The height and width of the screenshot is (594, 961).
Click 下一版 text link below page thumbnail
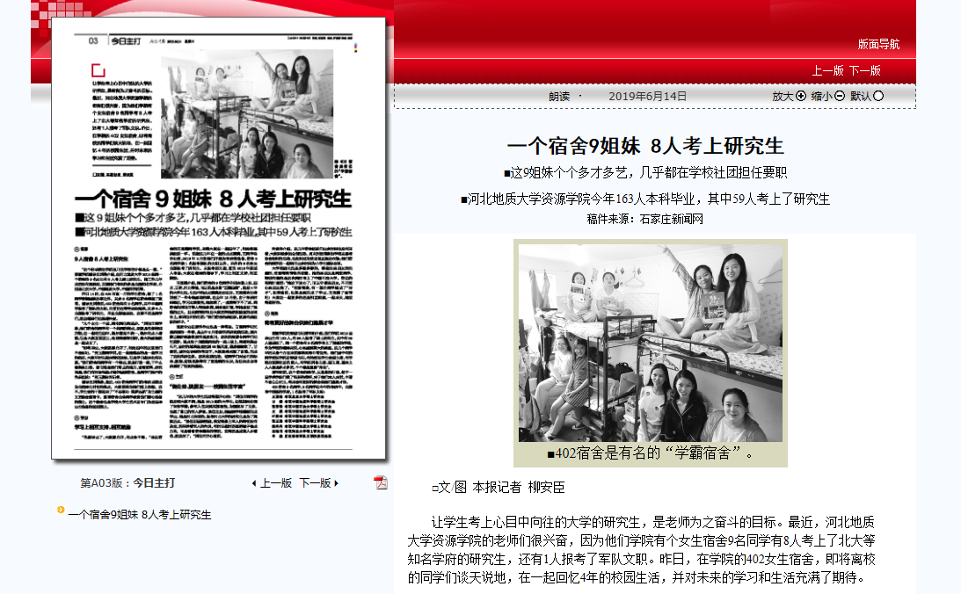pyautogui.click(x=315, y=482)
